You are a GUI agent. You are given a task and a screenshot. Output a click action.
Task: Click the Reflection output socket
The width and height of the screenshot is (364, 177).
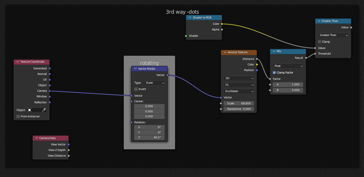tap(50, 102)
